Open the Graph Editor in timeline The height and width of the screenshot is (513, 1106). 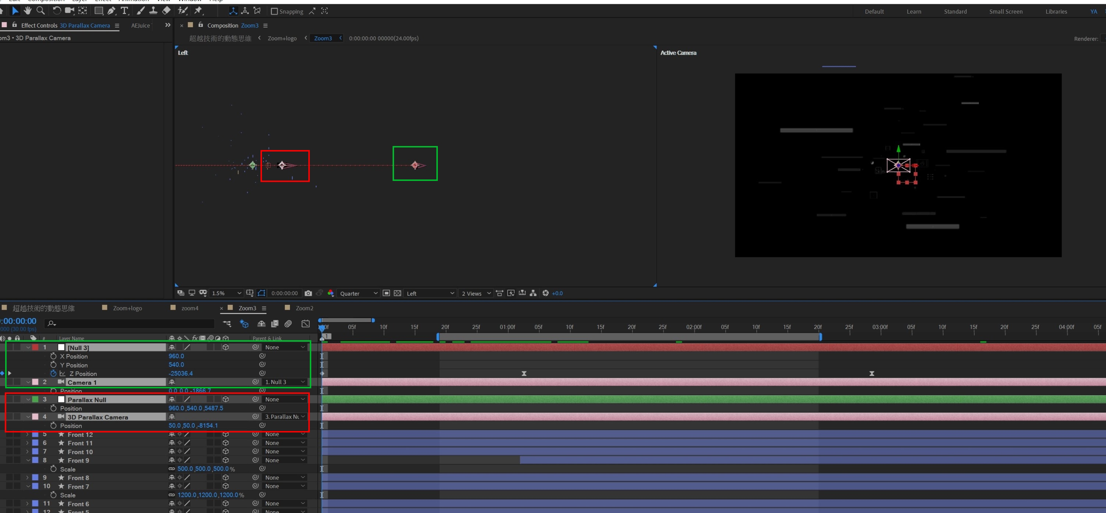coord(305,324)
